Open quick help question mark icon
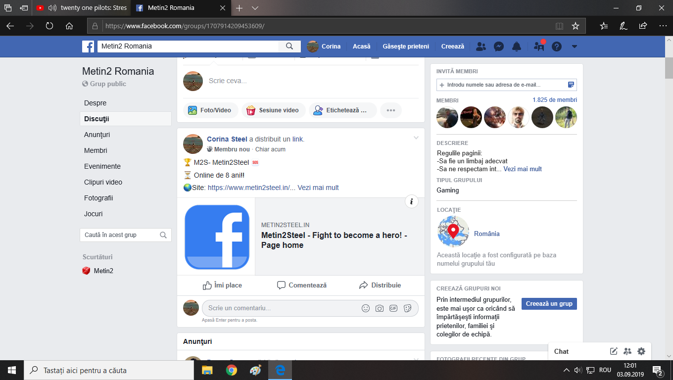The width and height of the screenshot is (673, 380). pos(557,47)
